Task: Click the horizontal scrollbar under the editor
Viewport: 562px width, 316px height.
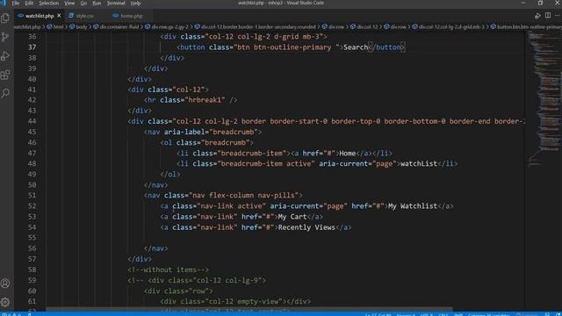Action: [x=249, y=309]
